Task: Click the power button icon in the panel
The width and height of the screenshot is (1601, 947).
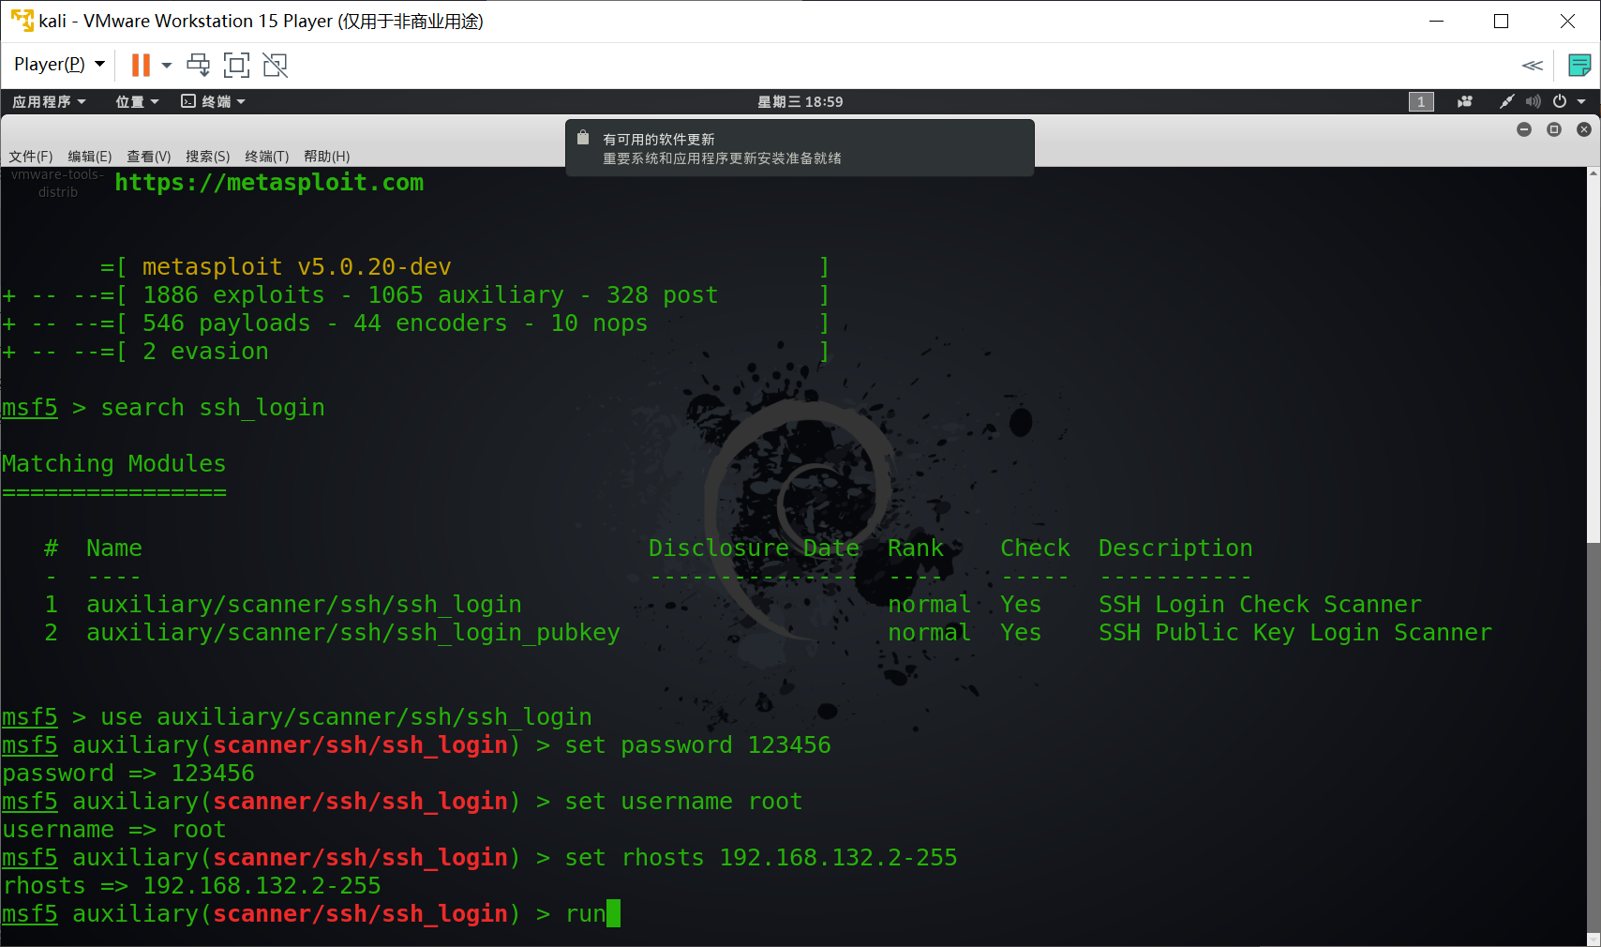Action: coord(1559,101)
